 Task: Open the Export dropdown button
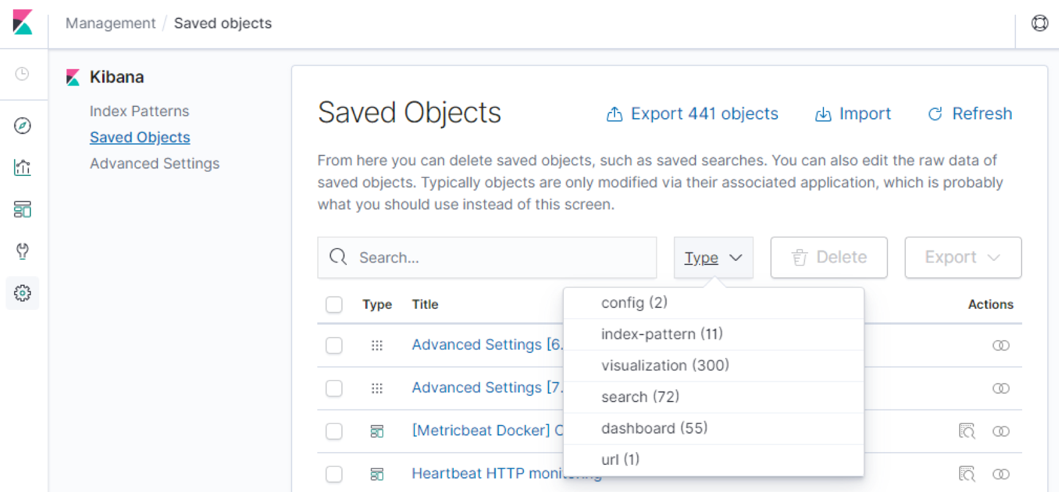coord(962,258)
